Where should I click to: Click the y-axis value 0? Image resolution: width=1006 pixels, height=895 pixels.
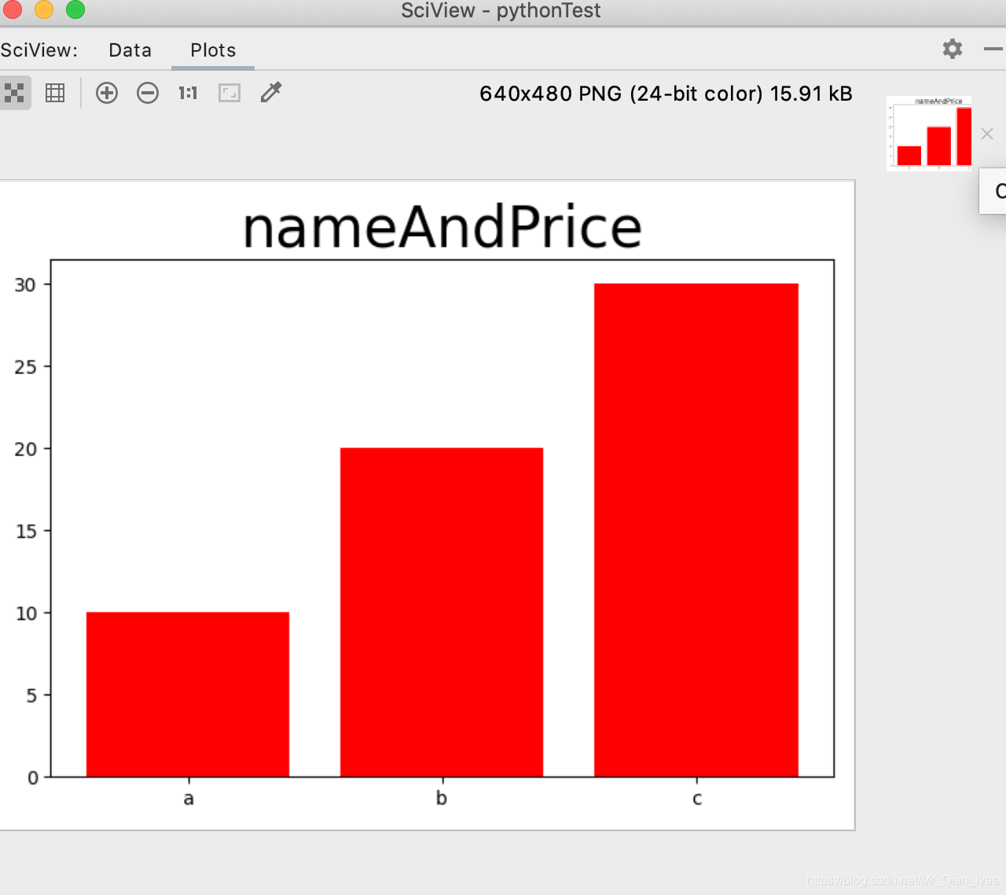(32, 778)
